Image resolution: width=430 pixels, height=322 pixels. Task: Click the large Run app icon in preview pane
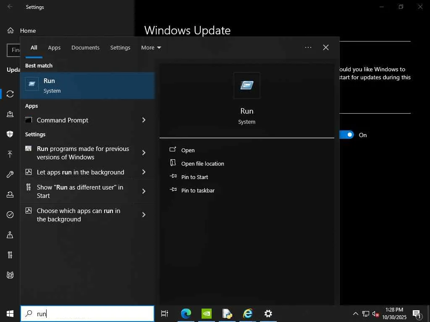click(x=246, y=86)
